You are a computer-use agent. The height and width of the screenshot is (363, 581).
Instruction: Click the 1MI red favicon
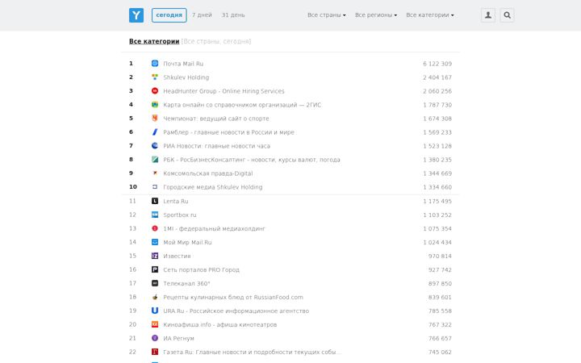(x=155, y=228)
